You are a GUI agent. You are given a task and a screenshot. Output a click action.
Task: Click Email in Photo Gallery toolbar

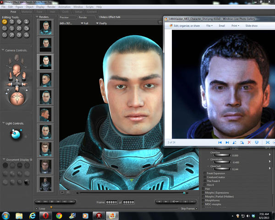point(222,26)
